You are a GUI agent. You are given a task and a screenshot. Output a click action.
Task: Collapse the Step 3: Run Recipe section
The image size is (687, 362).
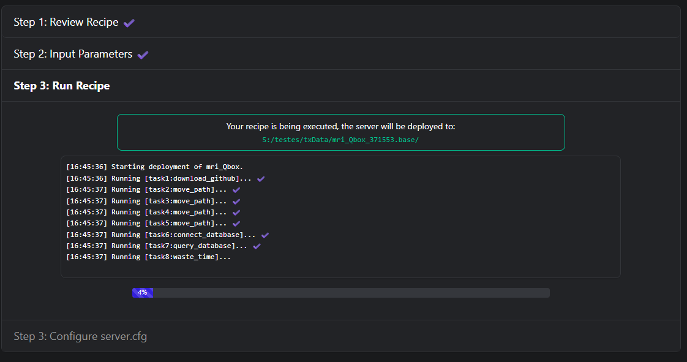[x=62, y=86]
